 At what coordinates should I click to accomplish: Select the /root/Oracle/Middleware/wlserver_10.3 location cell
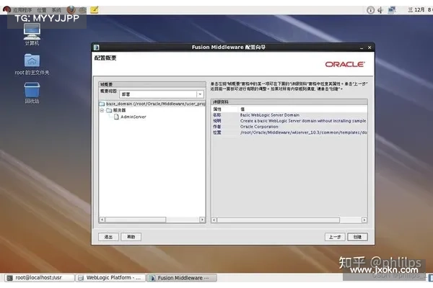pyautogui.click(x=304, y=132)
